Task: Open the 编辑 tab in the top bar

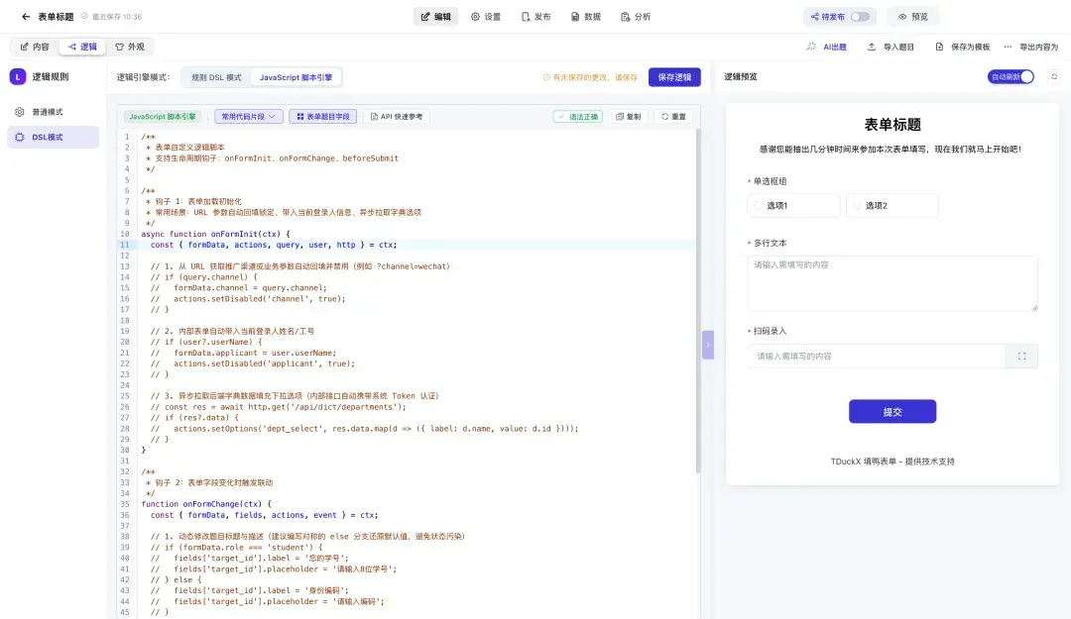Action: [435, 17]
